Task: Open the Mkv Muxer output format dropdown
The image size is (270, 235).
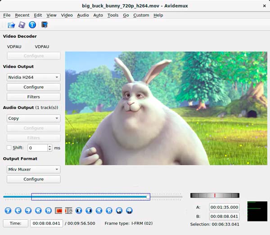Action: [x=34, y=169]
